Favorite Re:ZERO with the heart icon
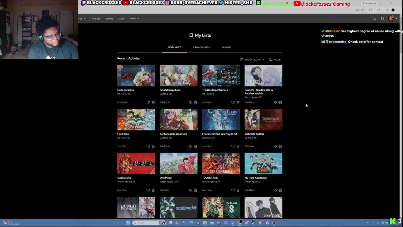The height and width of the screenshot is (227, 403). click(x=275, y=102)
